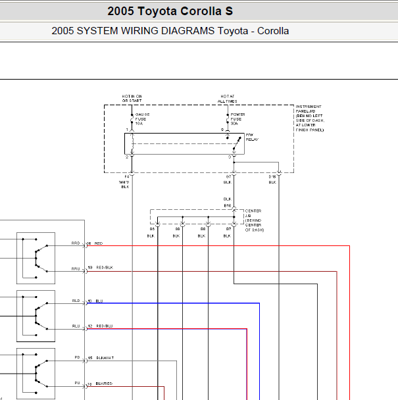
Task: Click the "BLK" label under D18
Action: 272,182
